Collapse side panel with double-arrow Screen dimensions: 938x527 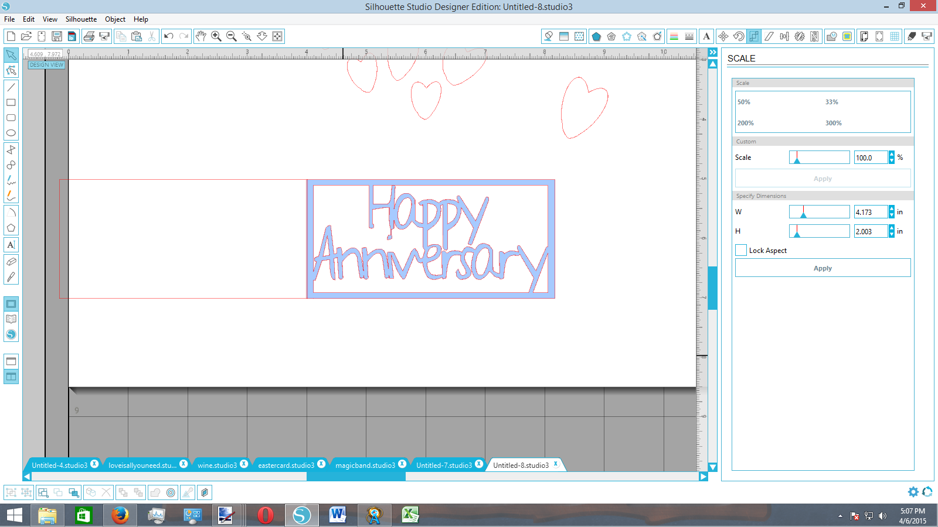(x=713, y=53)
